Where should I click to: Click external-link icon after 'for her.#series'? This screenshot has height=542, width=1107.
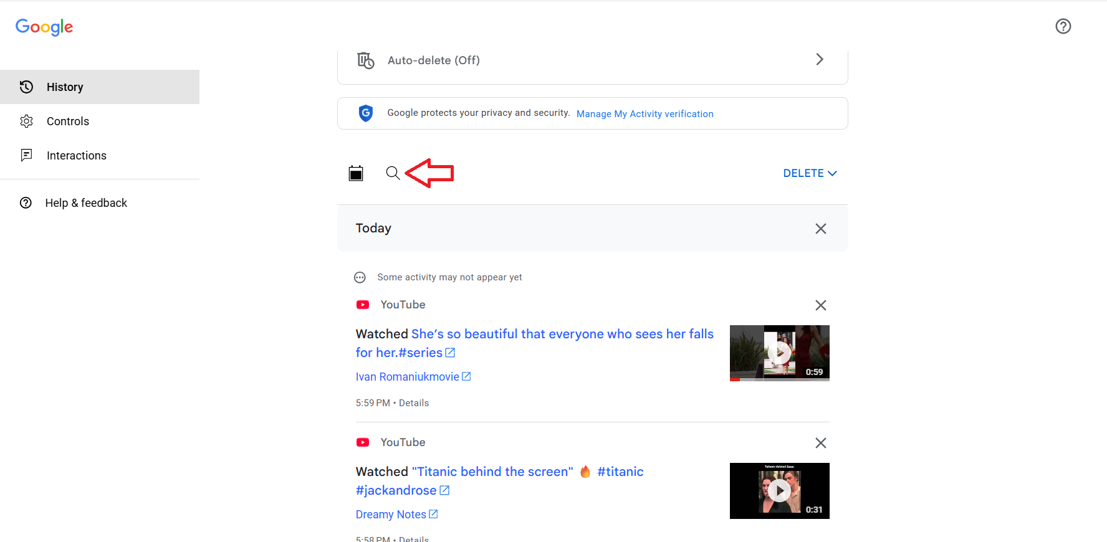click(450, 353)
